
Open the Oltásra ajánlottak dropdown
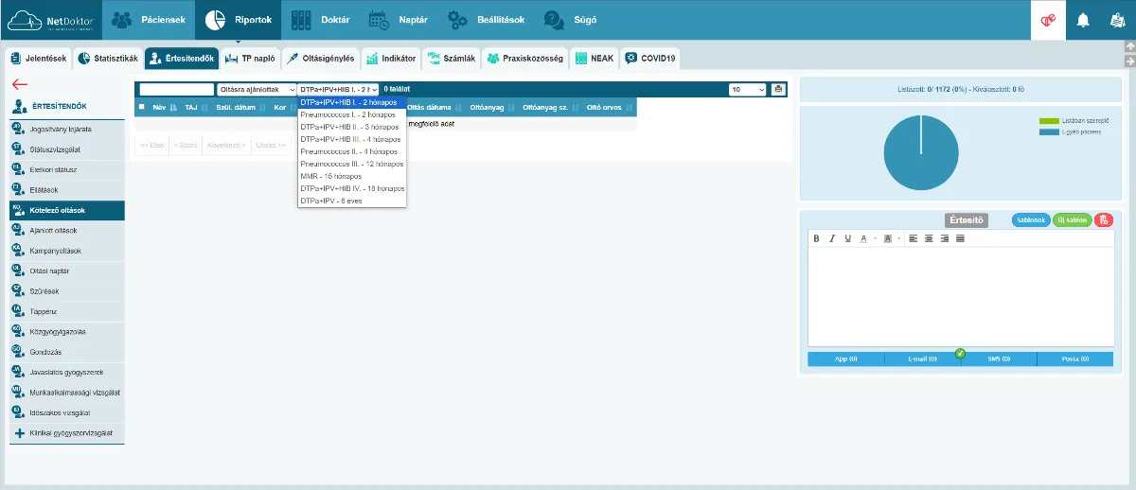[x=257, y=89]
